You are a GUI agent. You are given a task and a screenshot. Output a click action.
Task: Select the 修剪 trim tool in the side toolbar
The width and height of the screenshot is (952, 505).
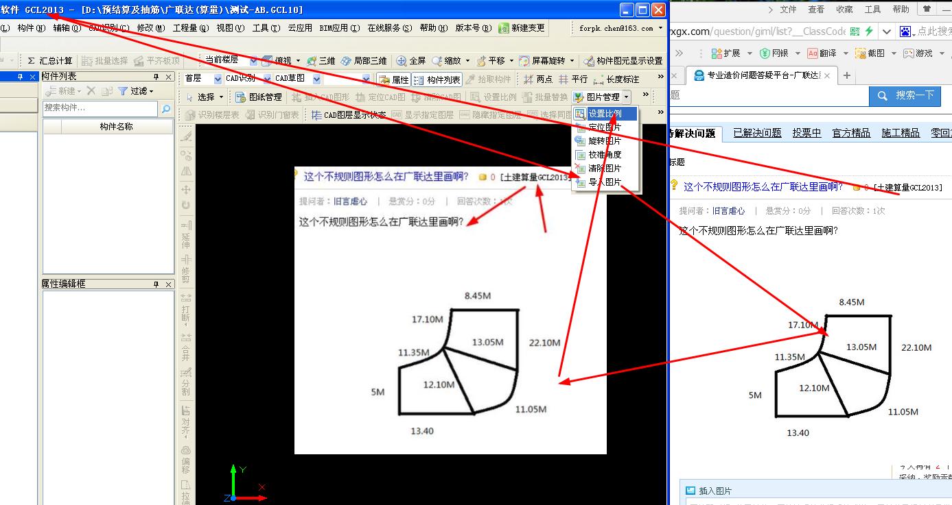click(x=186, y=270)
